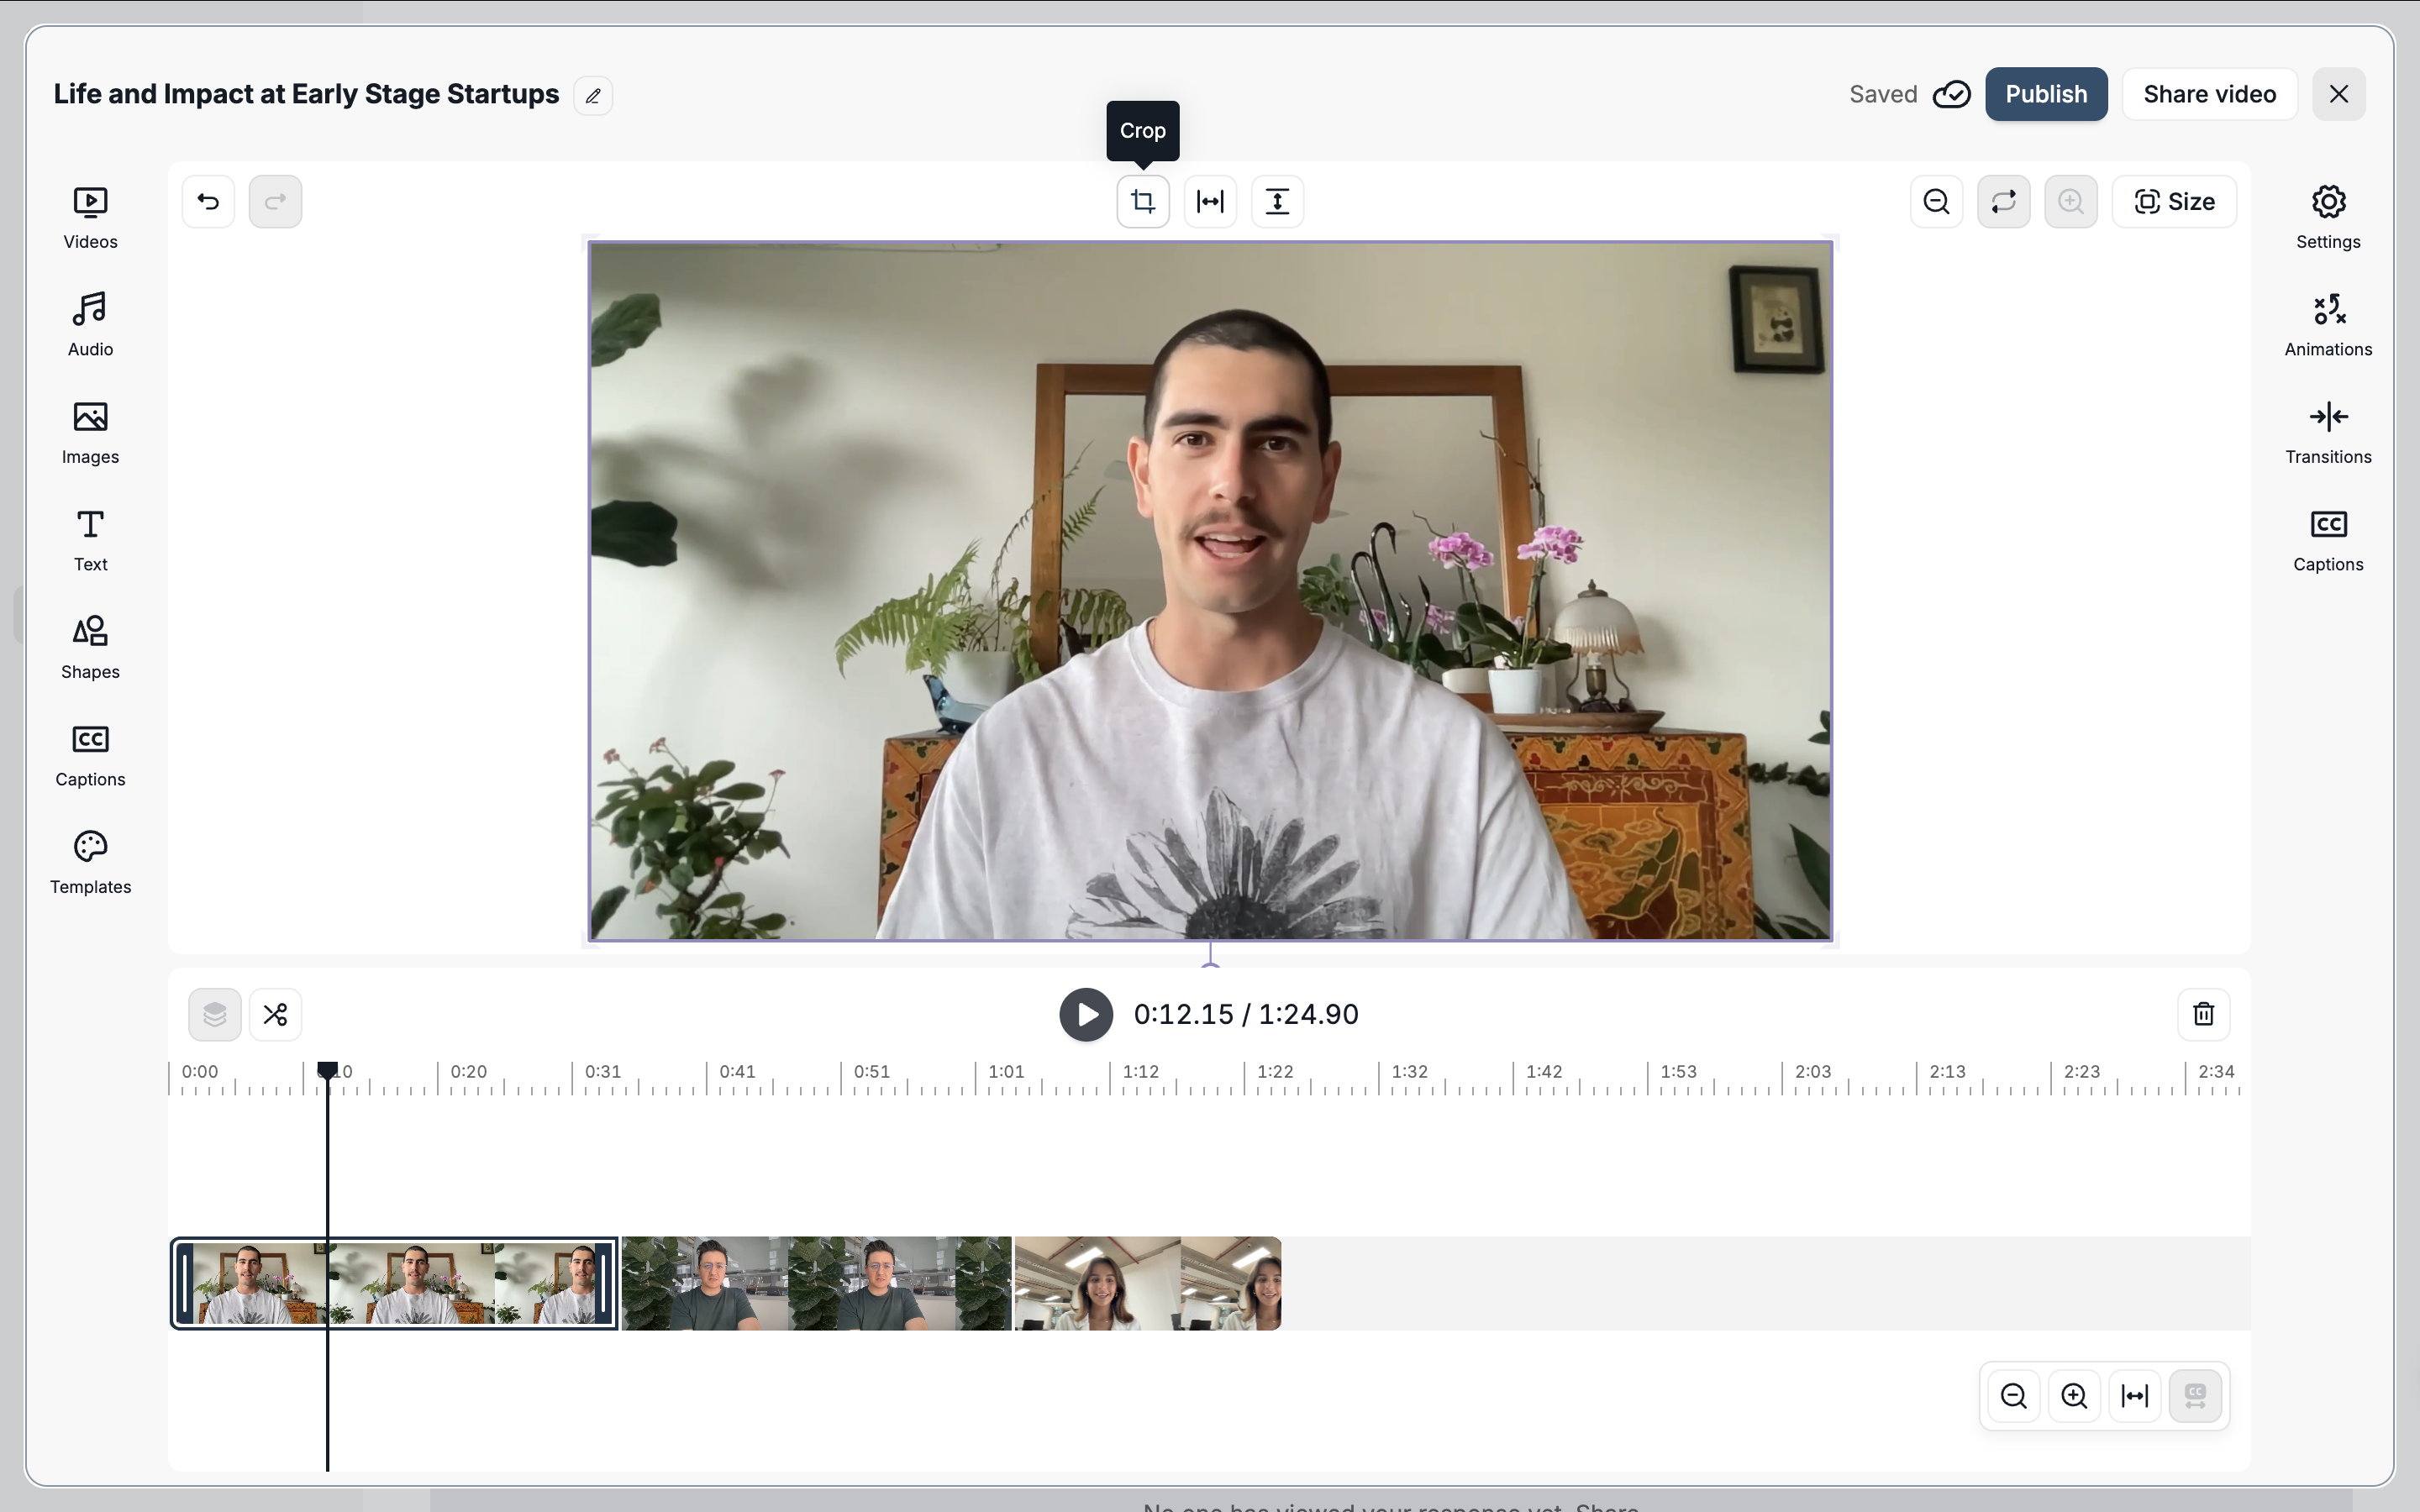This screenshot has width=2420, height=1512.
Task: Click the split clip scissors icon
Action: [275, 1014]
